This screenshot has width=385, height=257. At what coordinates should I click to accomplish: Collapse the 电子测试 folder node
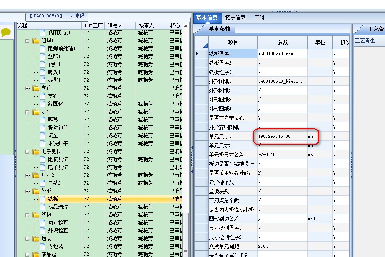27,152
